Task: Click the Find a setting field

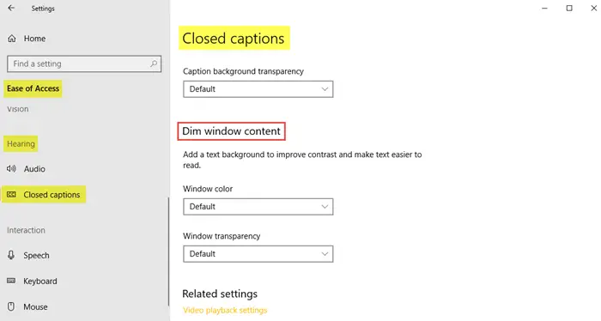Action: tap(84, 64)
